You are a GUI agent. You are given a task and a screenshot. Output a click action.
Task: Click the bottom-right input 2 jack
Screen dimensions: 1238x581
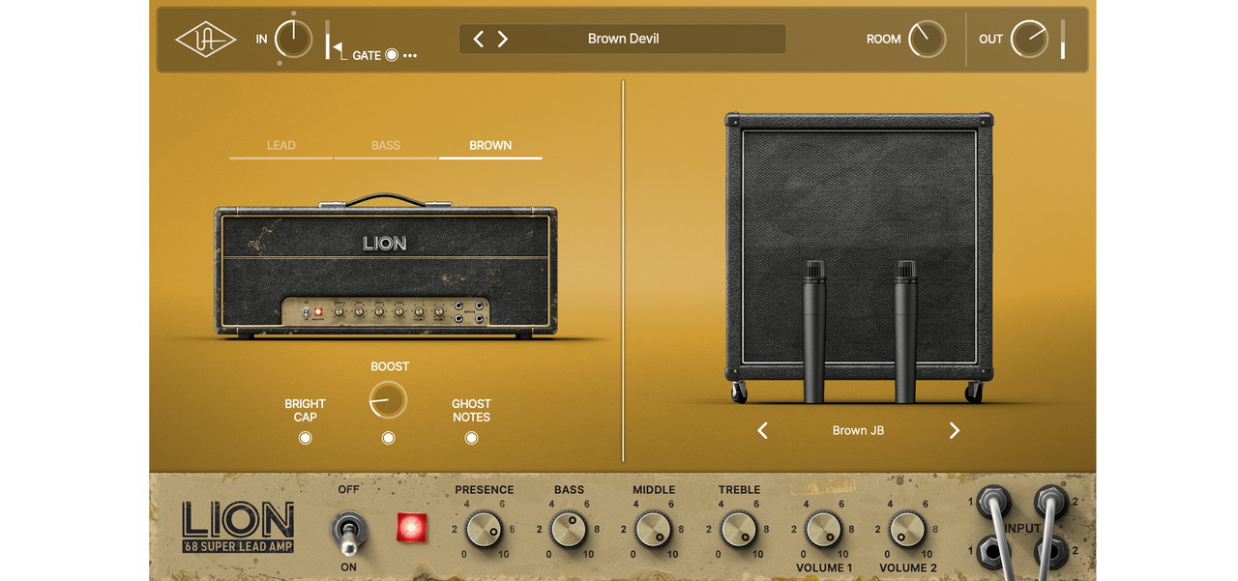[x=1051, y=551]
